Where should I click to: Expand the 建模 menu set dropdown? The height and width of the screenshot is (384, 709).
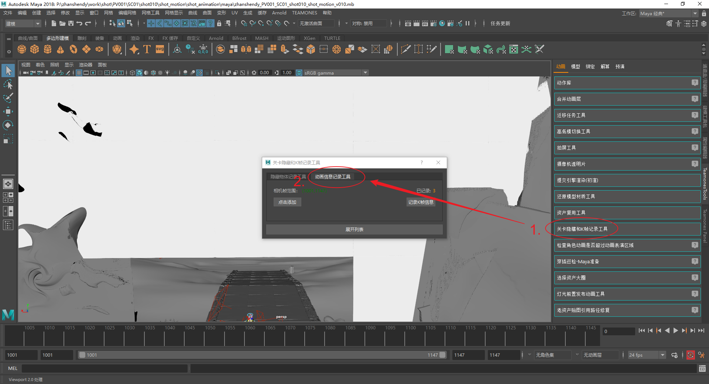[x=38, y=24]
